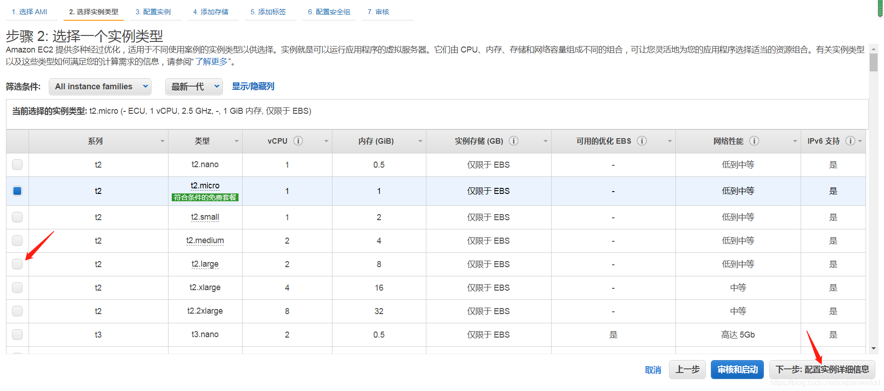Click the t2.micro instance type link
The image size is (884, 391).
pos(205,186)
